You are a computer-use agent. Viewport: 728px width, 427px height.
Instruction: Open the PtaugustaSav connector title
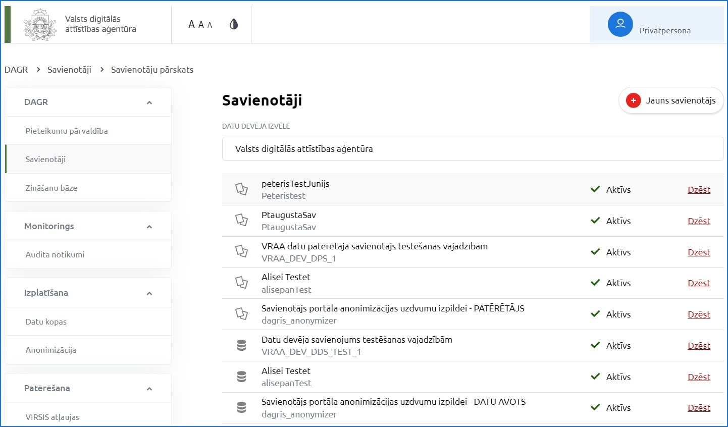click(x=289, y=215)
